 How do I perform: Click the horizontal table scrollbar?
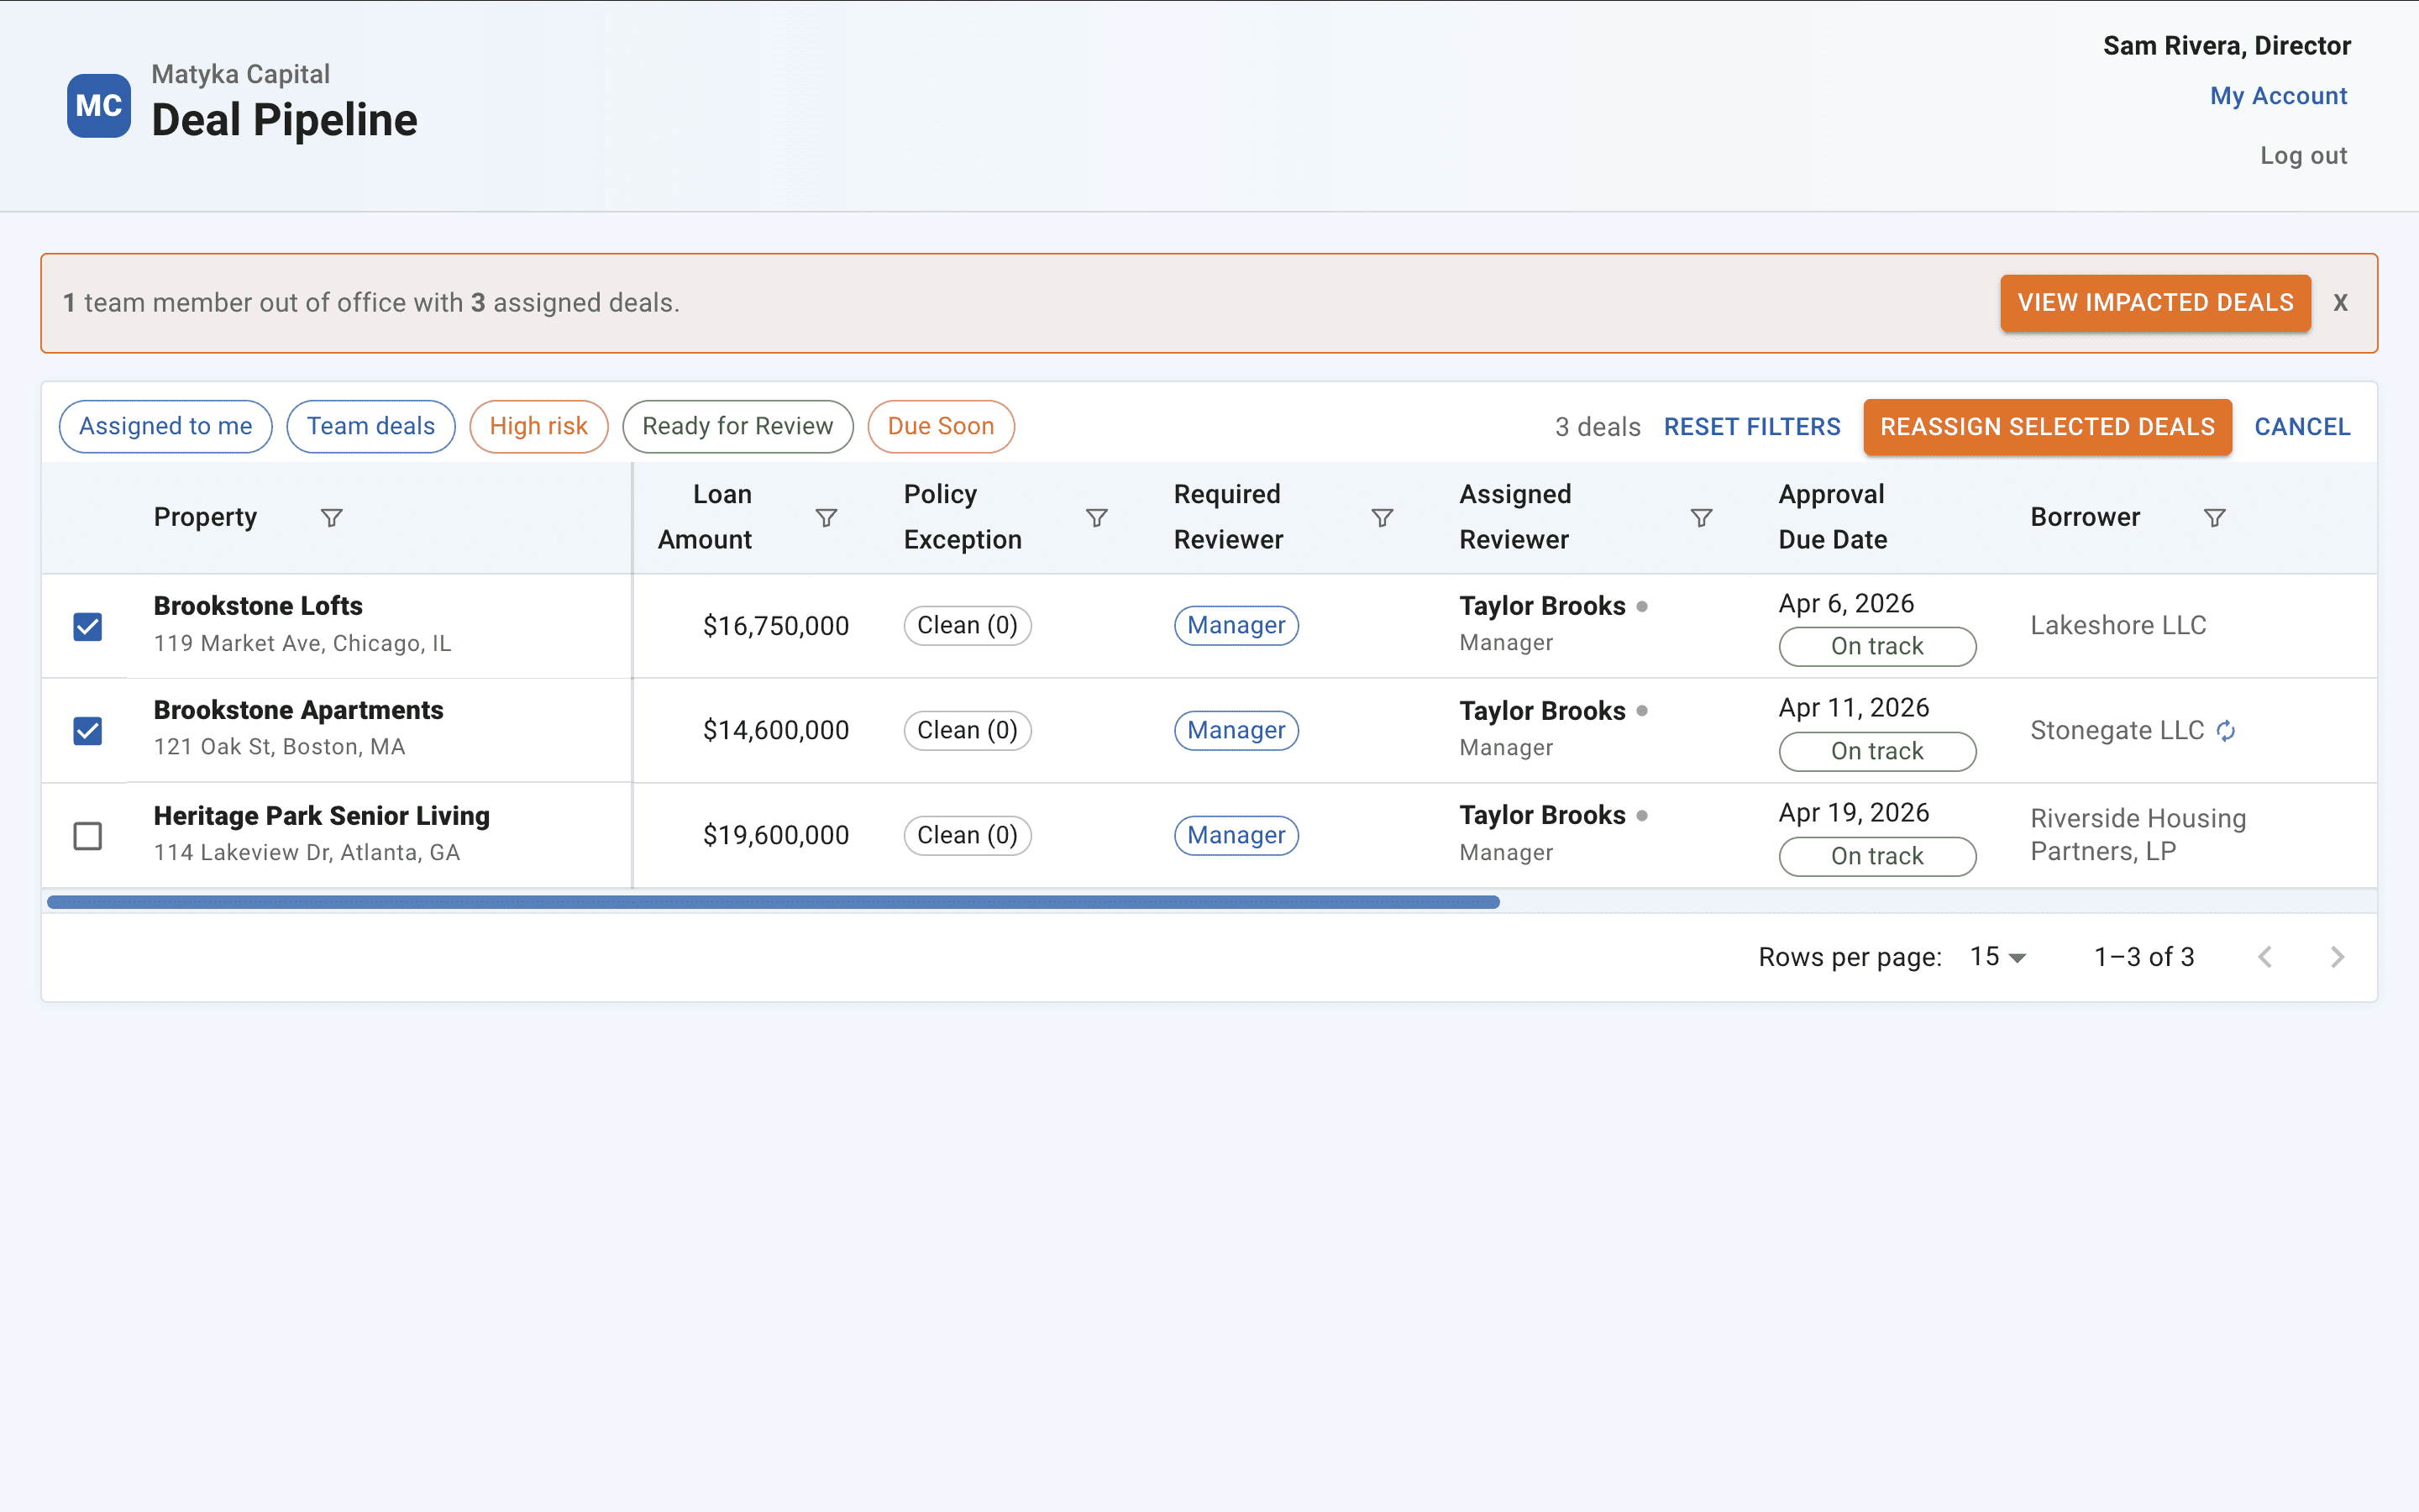[772, 902]
